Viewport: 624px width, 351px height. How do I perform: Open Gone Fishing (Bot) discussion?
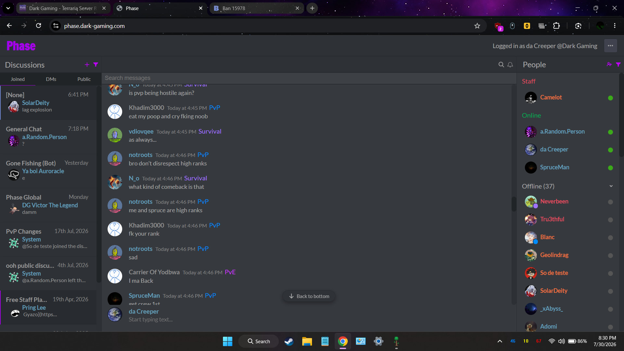point(48,171)
